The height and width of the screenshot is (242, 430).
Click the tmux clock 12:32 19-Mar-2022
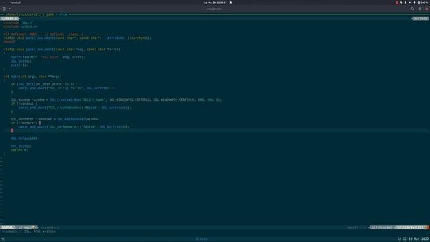[x=413, y=239]
